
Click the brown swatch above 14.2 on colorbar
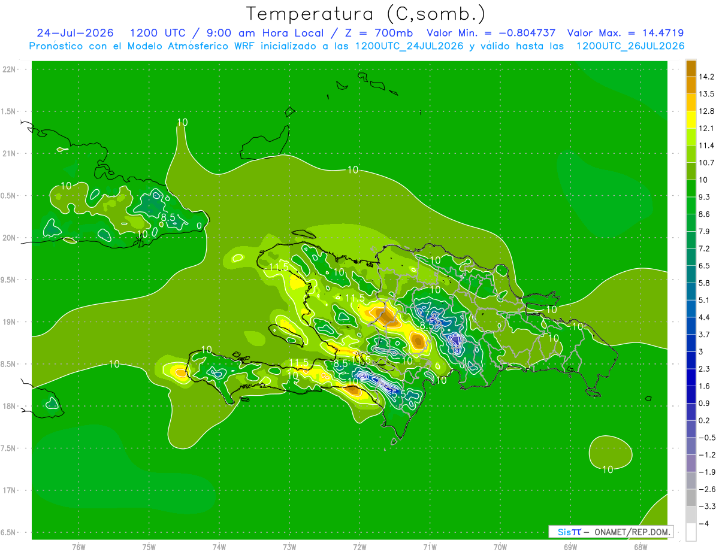691,68
